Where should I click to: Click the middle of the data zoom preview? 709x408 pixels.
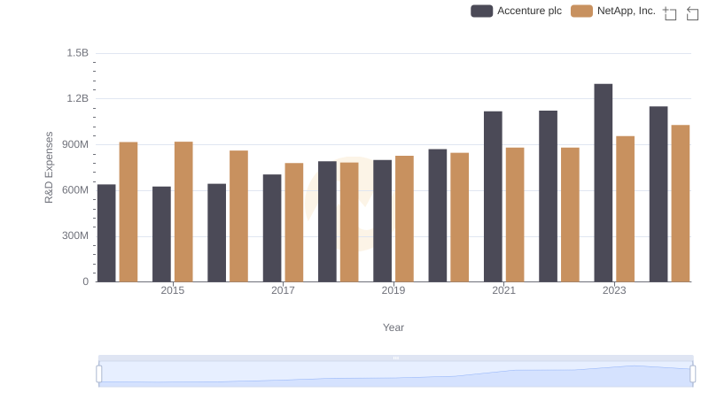coord(395,374)
